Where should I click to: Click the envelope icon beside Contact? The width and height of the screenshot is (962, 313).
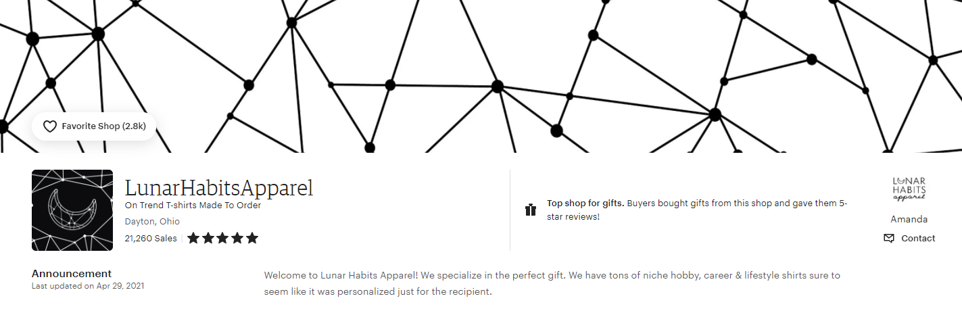point(889,238)
